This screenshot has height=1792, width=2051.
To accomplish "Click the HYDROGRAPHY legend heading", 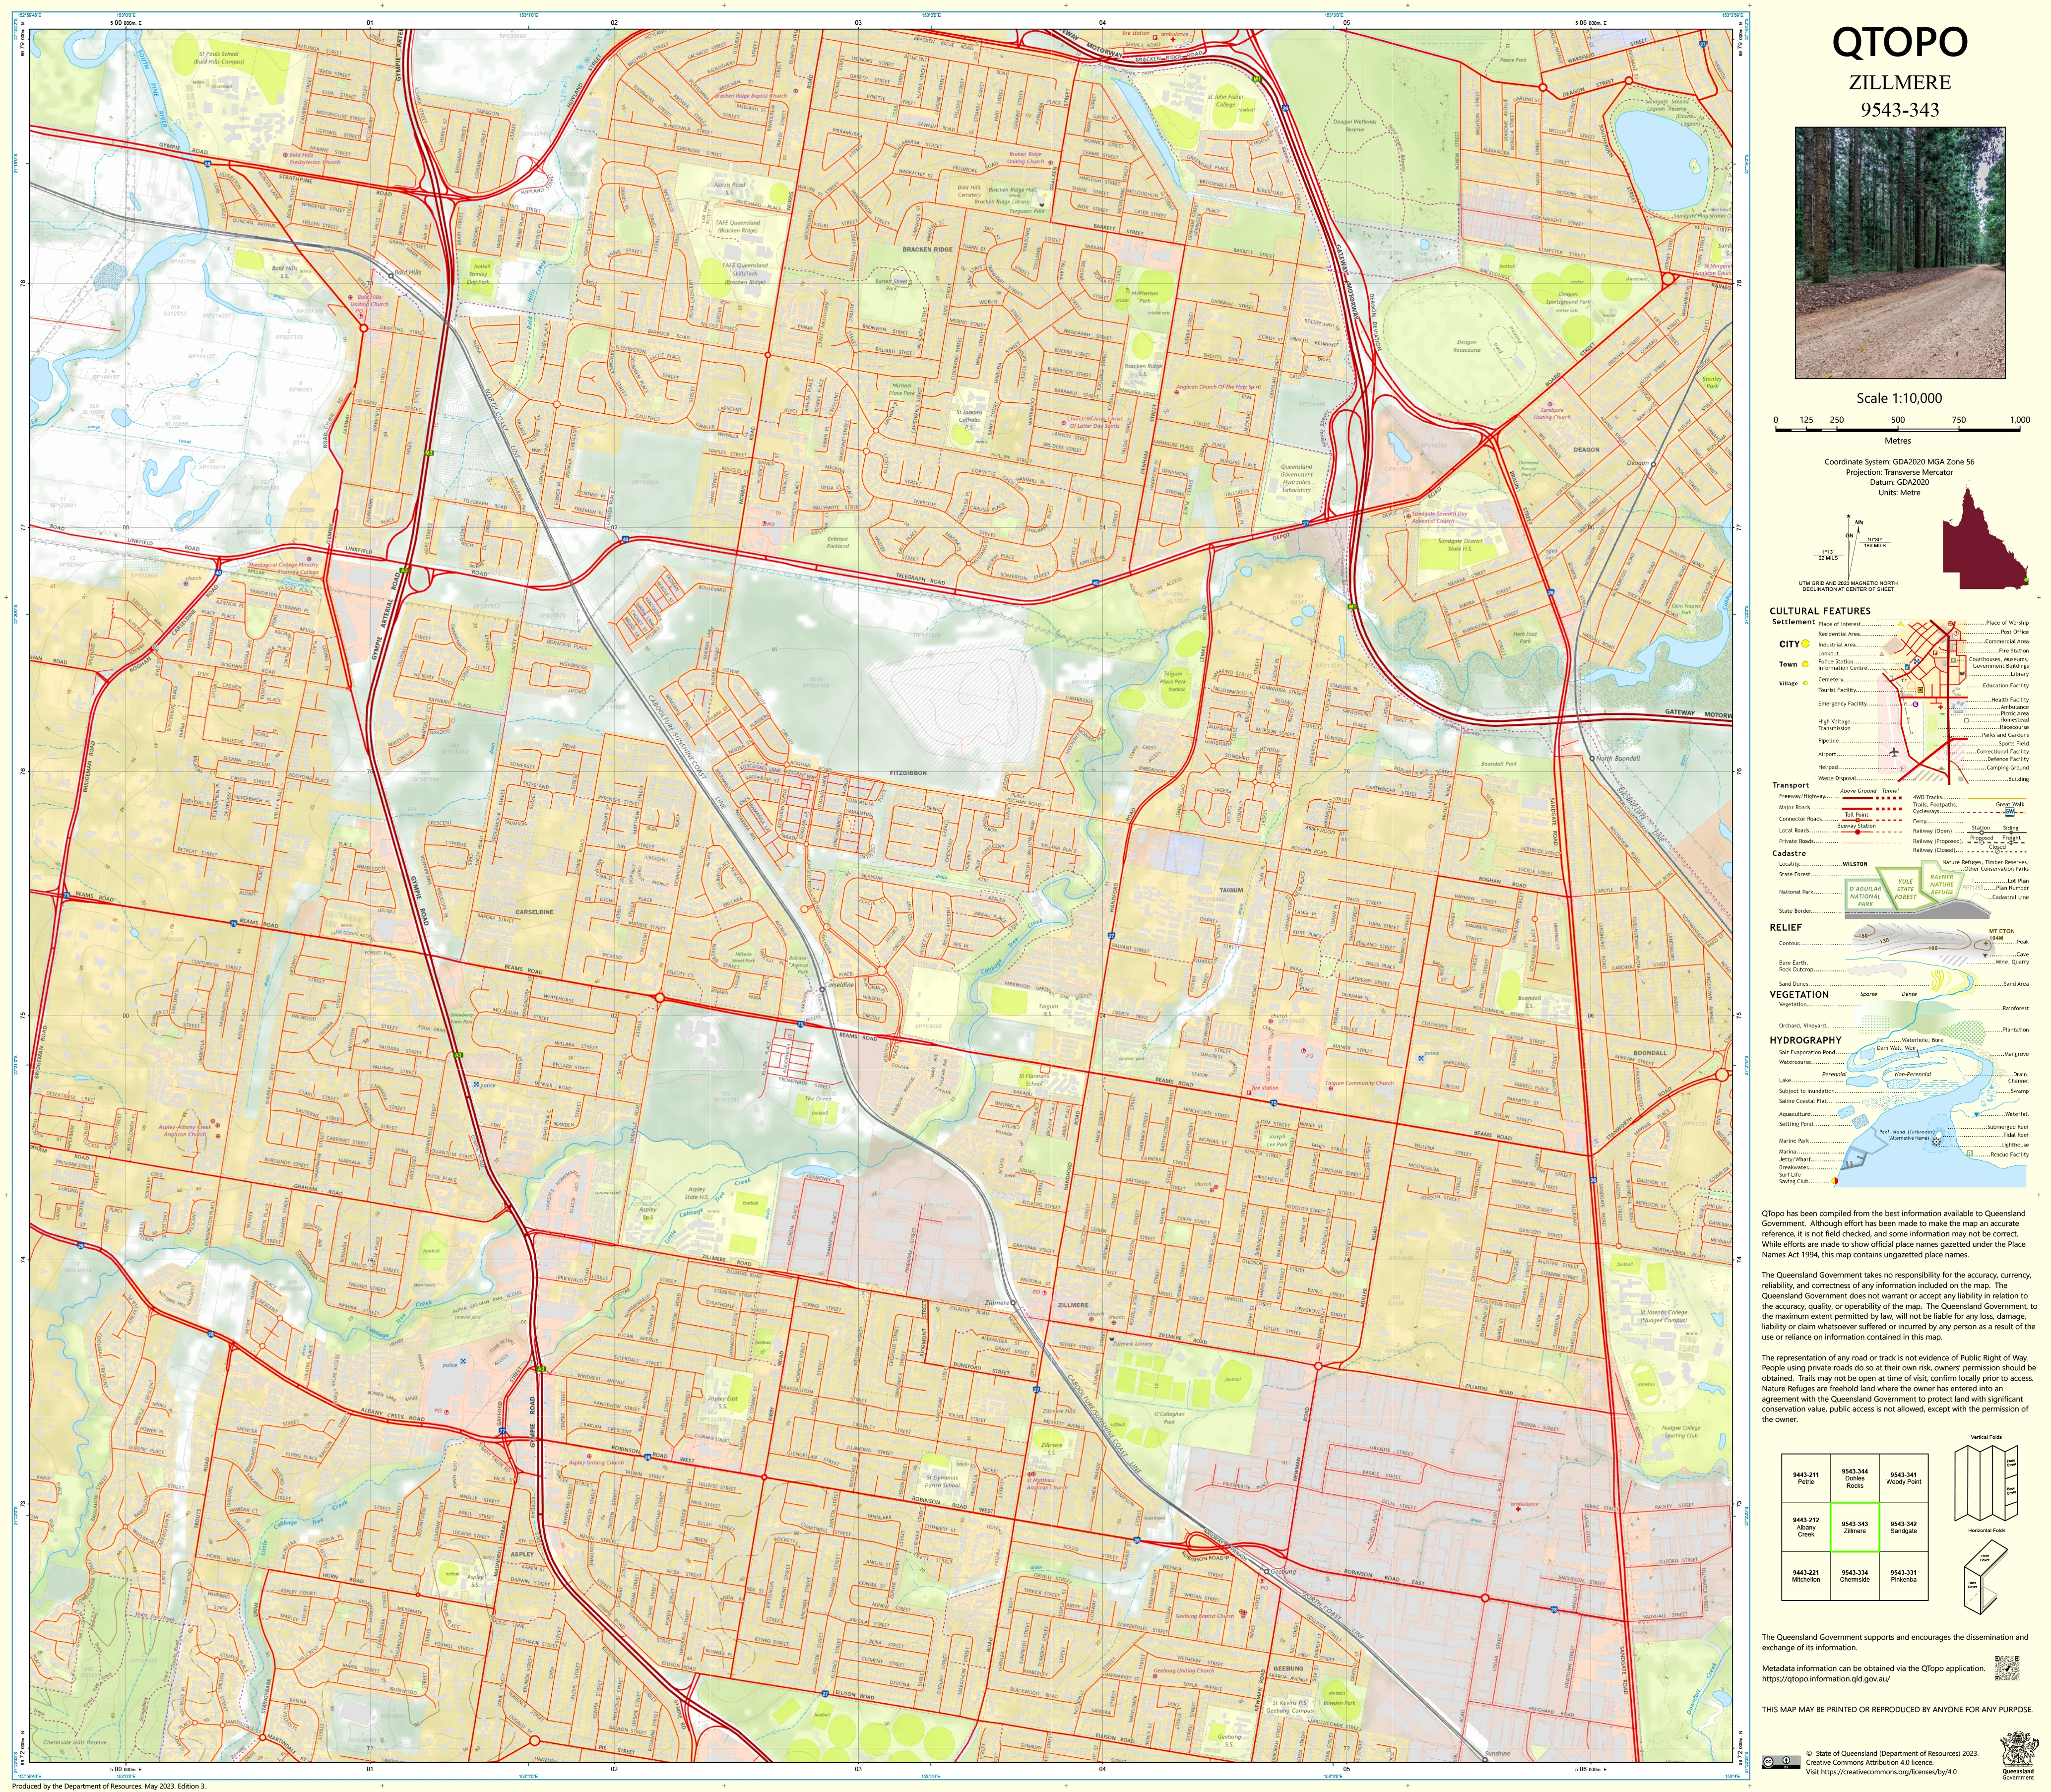I will pos(1805,1040).
